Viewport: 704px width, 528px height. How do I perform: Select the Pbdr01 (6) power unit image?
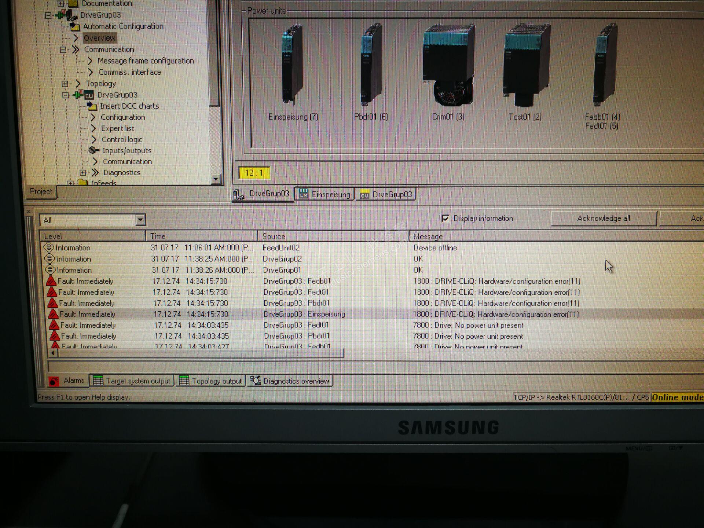(371, 65)
